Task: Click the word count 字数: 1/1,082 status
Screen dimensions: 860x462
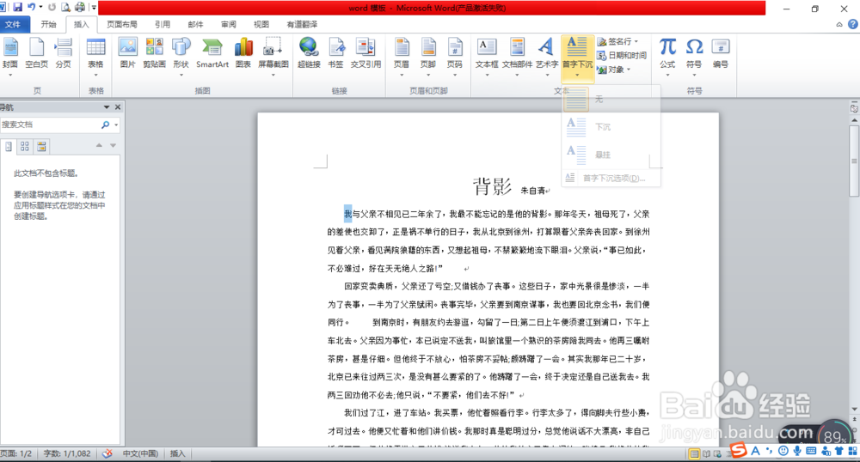Action: [67, 453]
